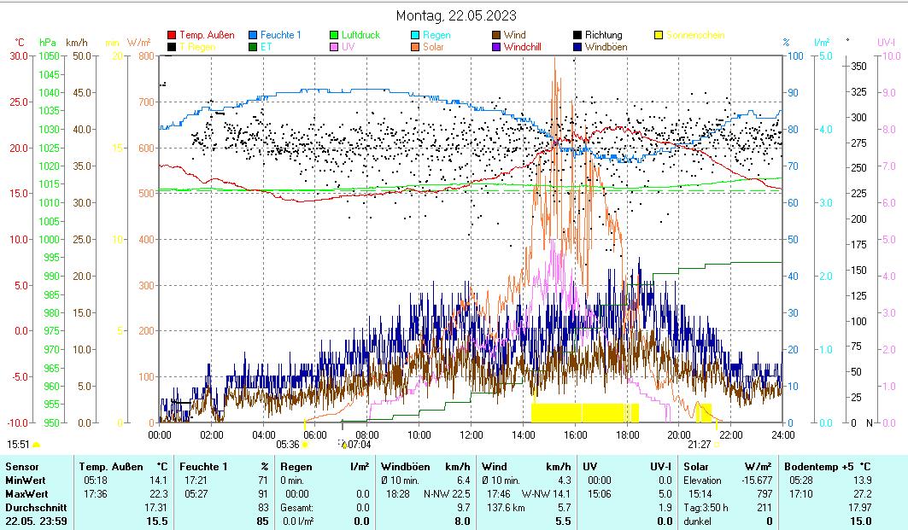Click the sunset marker at 21:27
The image size is (908, 530).
[700, 444]
